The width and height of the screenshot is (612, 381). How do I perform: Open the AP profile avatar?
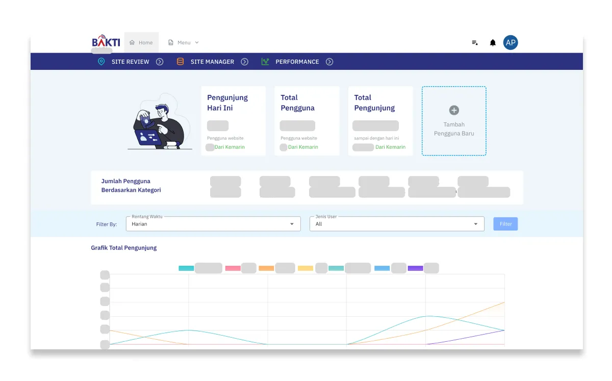(511, 43)
